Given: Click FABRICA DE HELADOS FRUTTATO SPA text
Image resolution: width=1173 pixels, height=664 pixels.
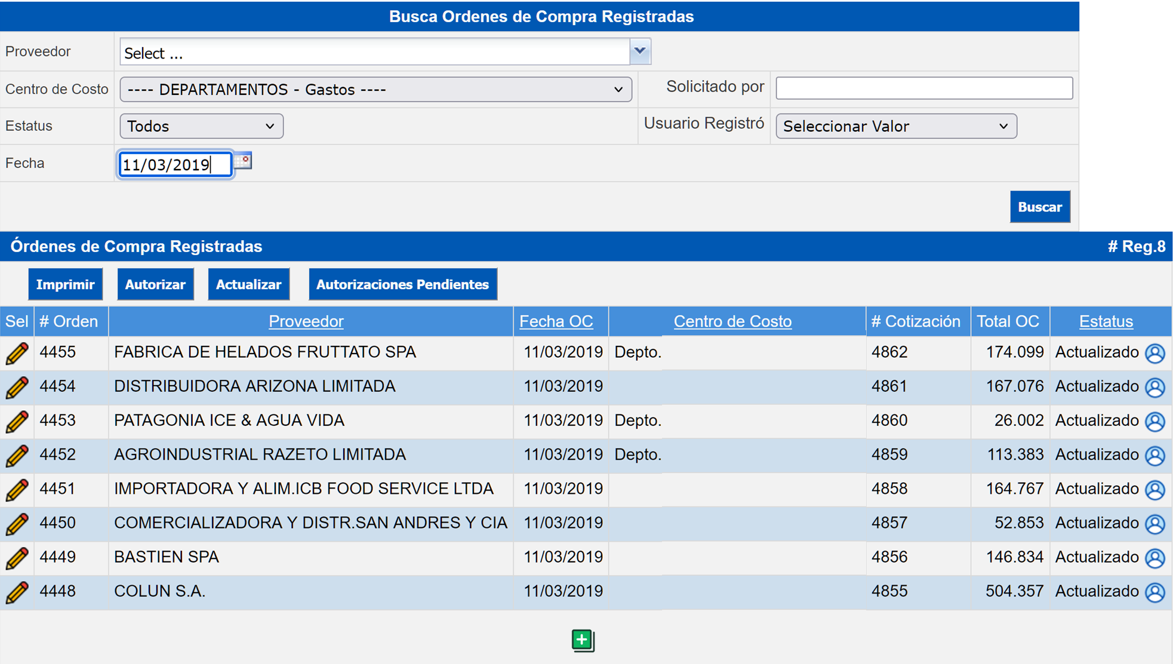Looking at the screenshot, I should (x=265, y=352).
